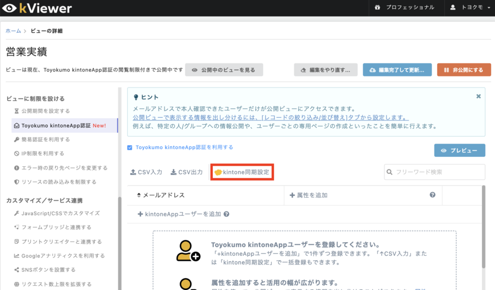Open 公開期間を設定する menu item
Screen dimensions: 495x290
(46, 111)
